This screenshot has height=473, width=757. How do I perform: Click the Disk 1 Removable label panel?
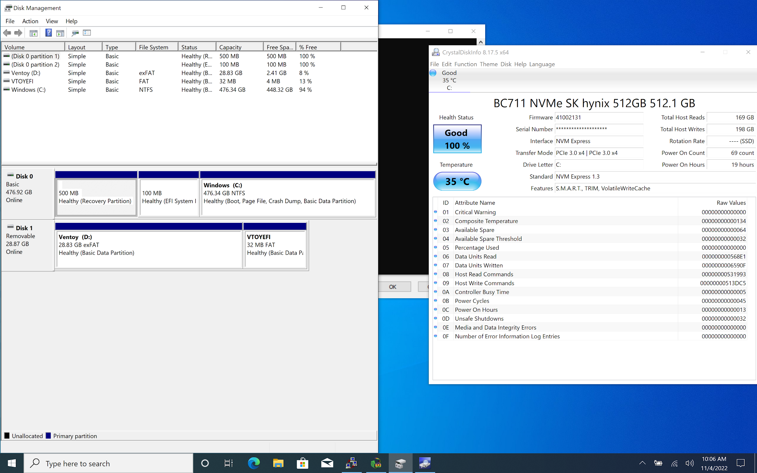(28, 245)
